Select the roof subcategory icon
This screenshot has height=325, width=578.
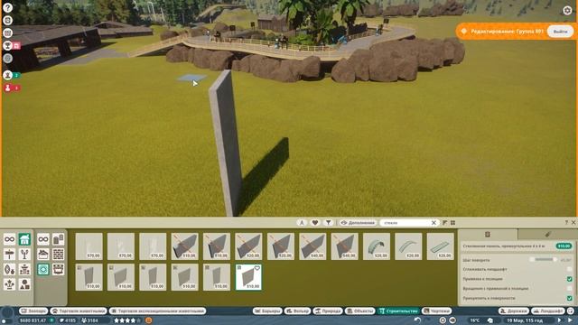43,255
